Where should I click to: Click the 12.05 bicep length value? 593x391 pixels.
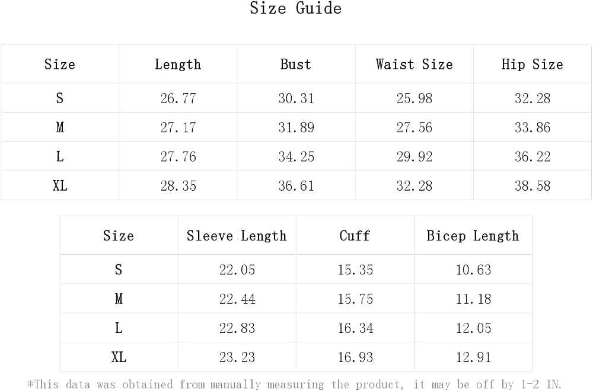coord(473,328)
